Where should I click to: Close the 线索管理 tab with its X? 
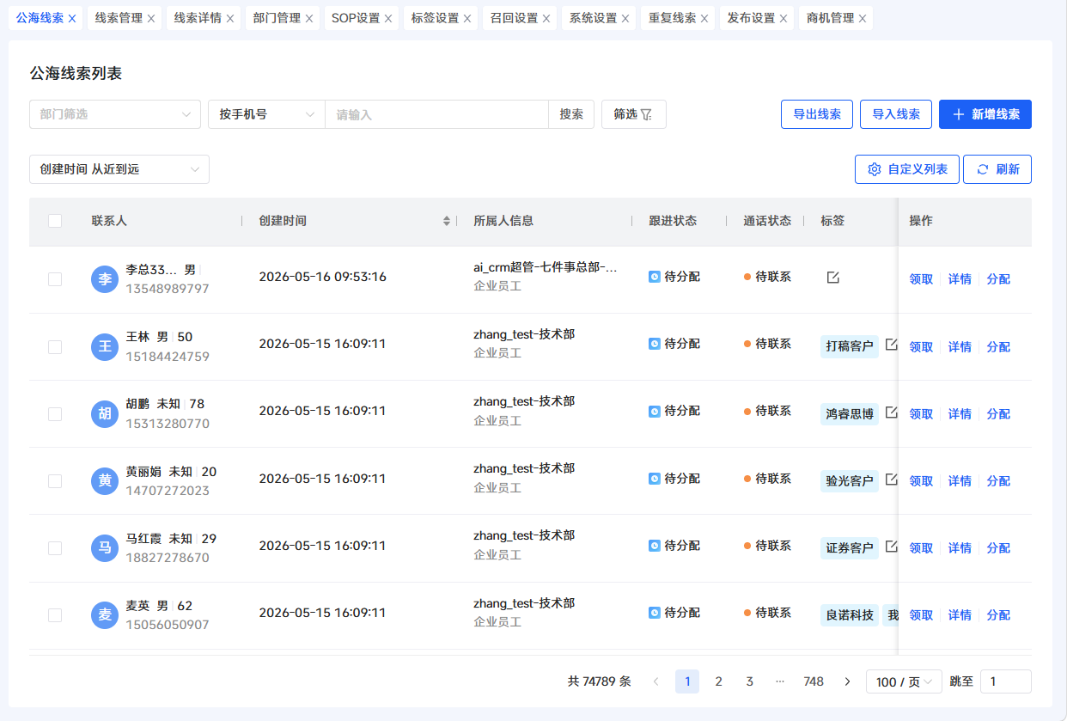click(x=151, y=18)
